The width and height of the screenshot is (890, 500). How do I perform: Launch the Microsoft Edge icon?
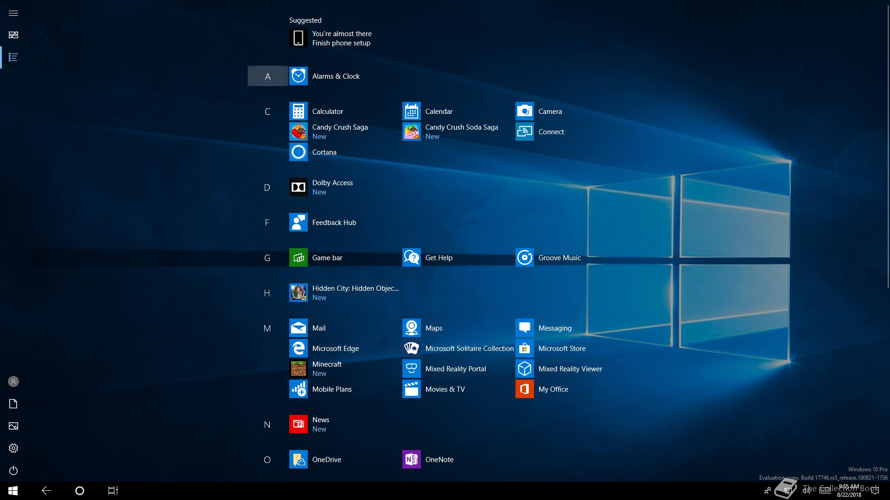pyautogui.click(x=298, y=348)
